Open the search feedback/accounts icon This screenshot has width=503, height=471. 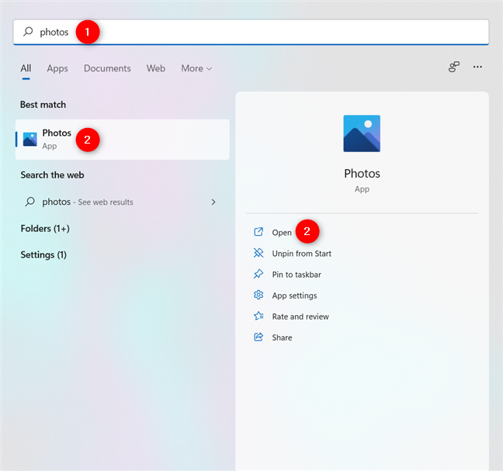click(454, 67)
